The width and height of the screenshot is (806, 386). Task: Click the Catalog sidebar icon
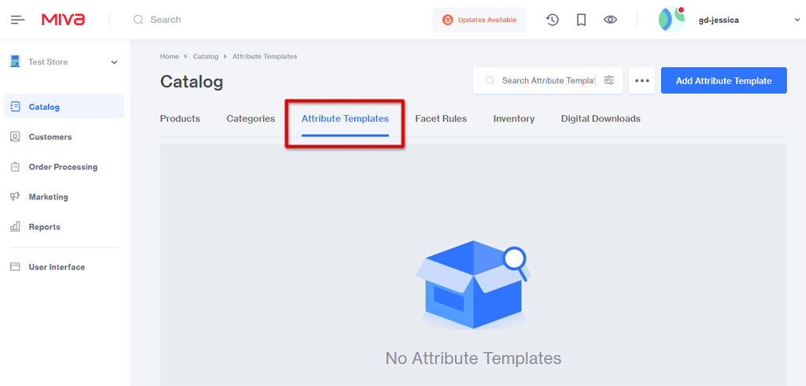pyautogui.click(x=15, y=106)
